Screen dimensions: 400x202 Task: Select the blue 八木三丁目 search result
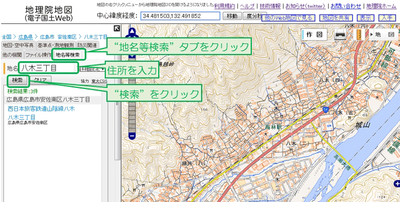[21, 117]
